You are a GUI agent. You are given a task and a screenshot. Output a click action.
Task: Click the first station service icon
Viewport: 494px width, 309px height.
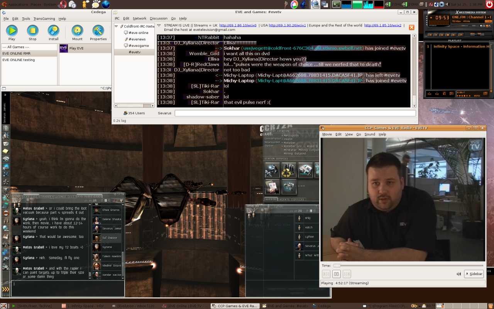[272, 170]
